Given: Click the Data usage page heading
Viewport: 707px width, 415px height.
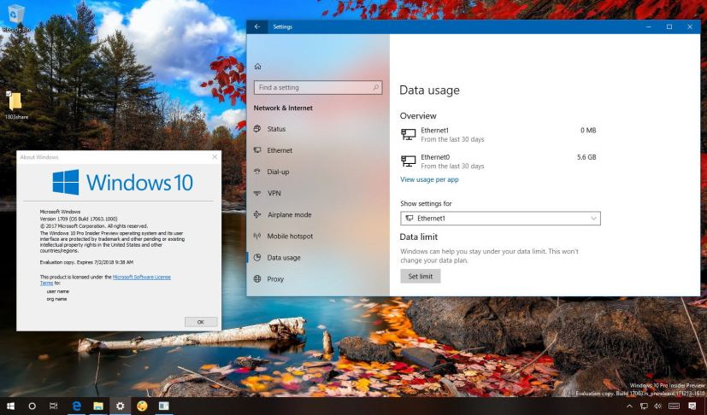Looking at the screenshot, I should coord(429,91).
